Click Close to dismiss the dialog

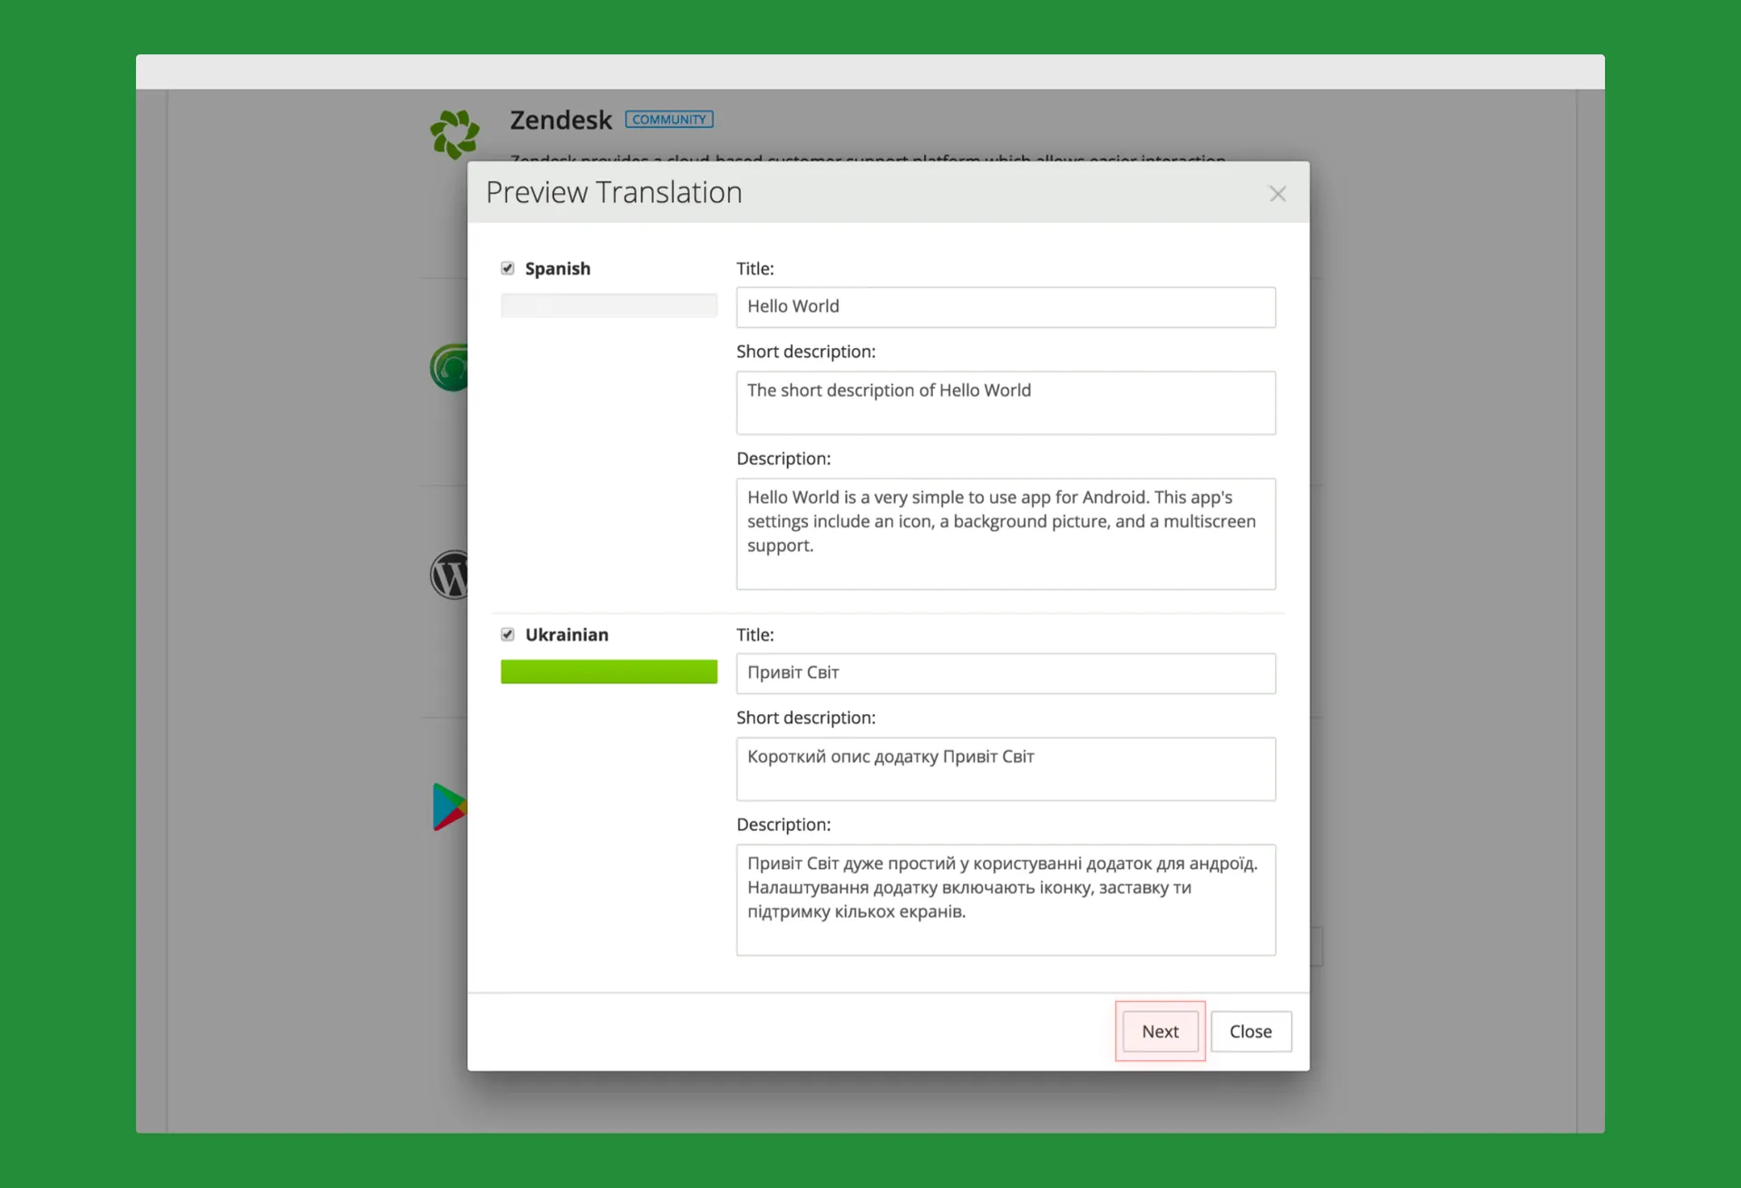pos(1249,1030)
